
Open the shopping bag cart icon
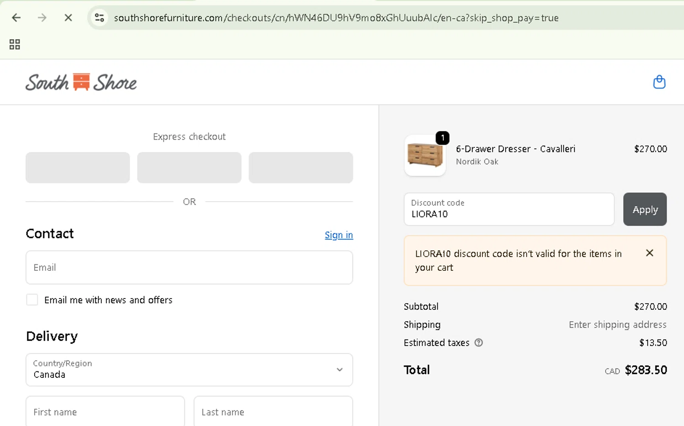click(659, 82)
